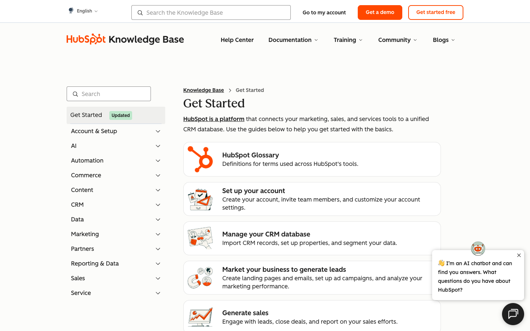Image resolution: width=530 pixels, height=331 pixels.
Task: Open the HubSpot is a platform link
Action: click(214, 119)
